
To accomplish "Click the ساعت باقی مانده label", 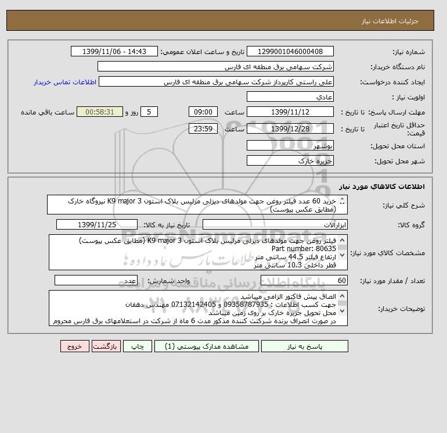I will point(48,112).
